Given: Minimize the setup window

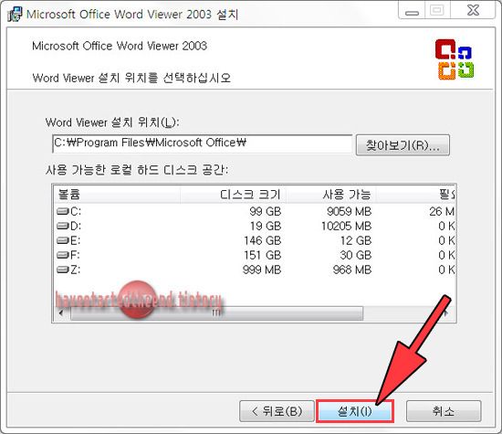Looking at the screenshot, I should click(412, 11).
